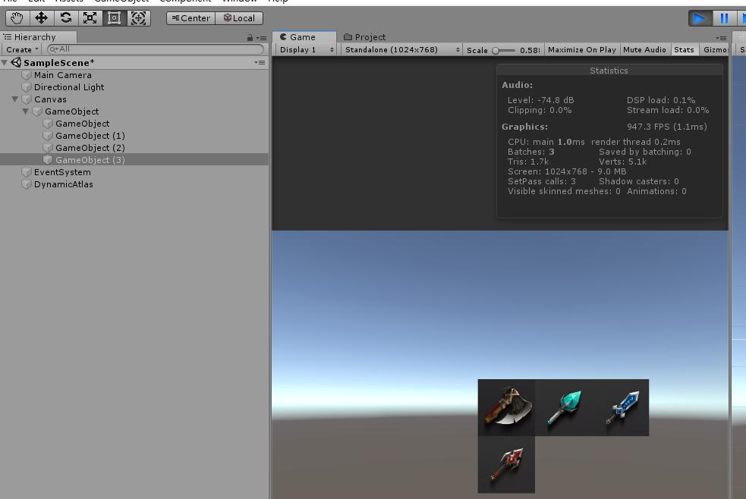Select the Rect Transform tool

[114, 17]
